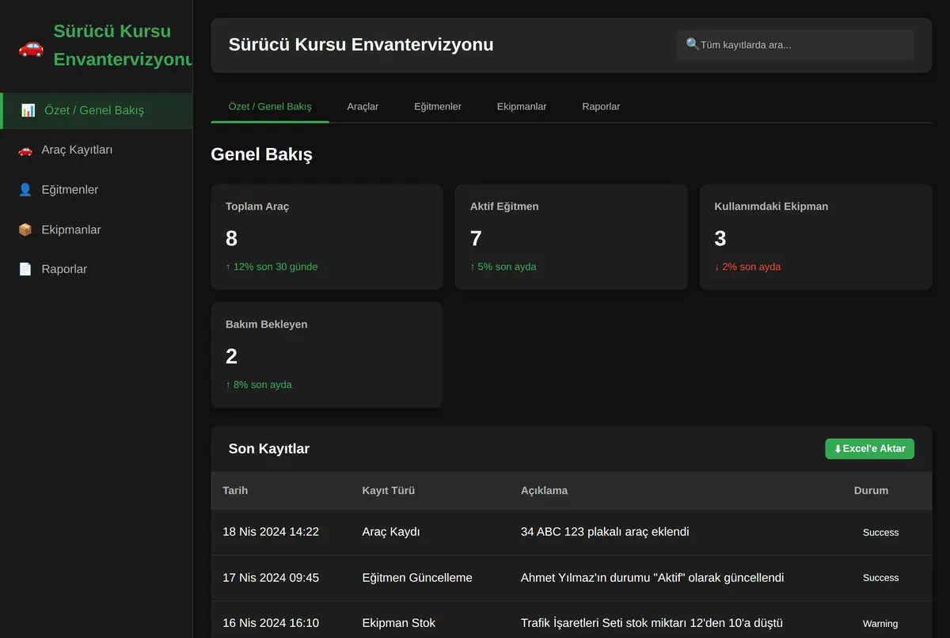Click the date 18 Nis 2024 14:22
The width and height of the screenshot is (950, 638).
pyautogui.click(x=271, y=532)
